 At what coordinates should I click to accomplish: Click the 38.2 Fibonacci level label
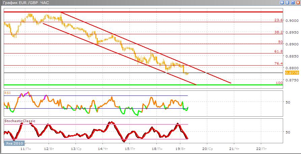(x=278, y=32)
